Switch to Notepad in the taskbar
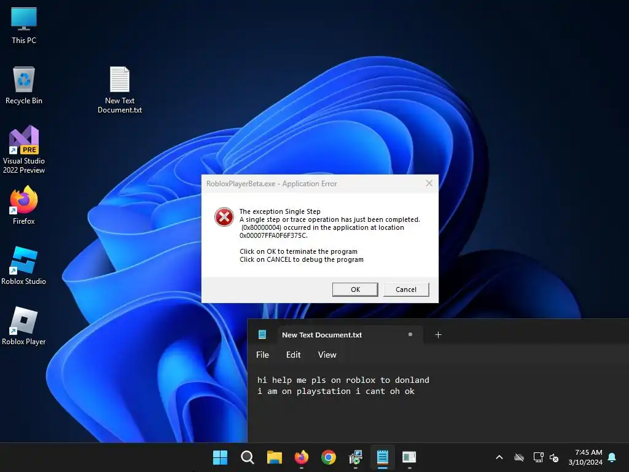Image resolution: width=629 pixels, height=472 pixels. coord(382,457)
